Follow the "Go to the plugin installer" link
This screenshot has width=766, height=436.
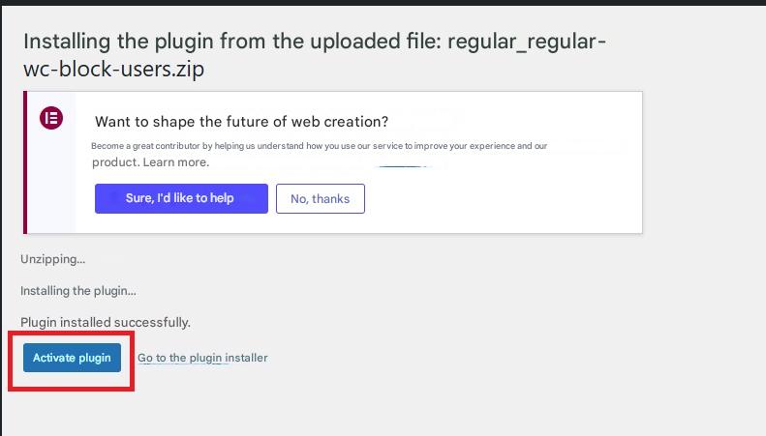pyautogui.click(x=202, y=358)
